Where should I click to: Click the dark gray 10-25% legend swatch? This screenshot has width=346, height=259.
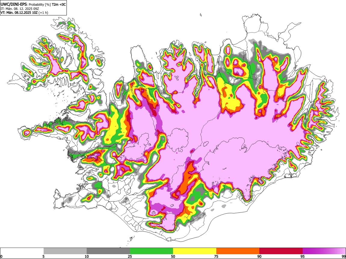pos(108,251)
